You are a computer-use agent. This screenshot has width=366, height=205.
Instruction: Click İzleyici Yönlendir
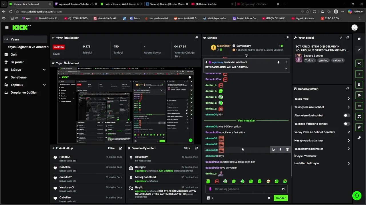tap(305, 156)
